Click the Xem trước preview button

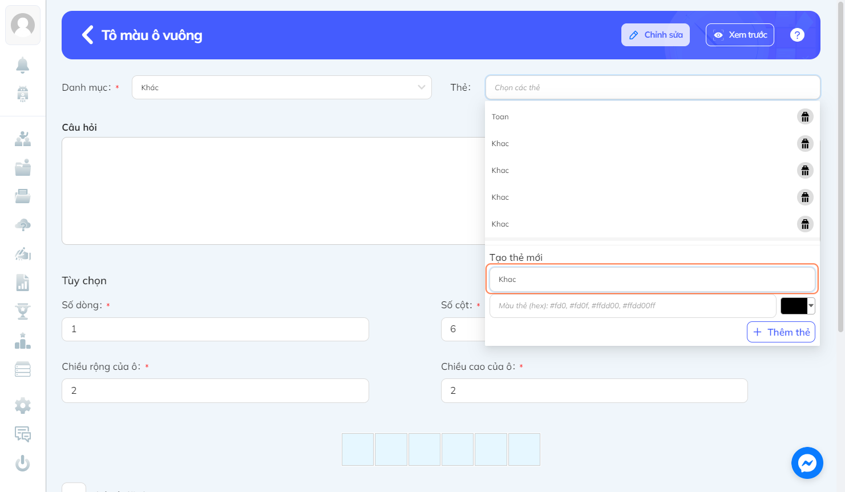coord(740,35)
